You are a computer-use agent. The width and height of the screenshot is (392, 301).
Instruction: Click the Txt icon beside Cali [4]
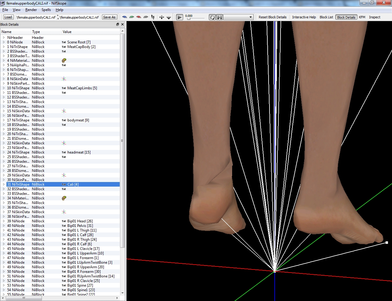64,184
